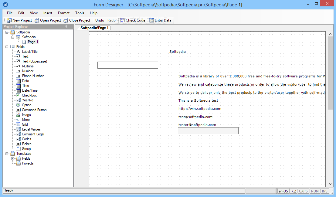Open the File menu

[10, 13]
